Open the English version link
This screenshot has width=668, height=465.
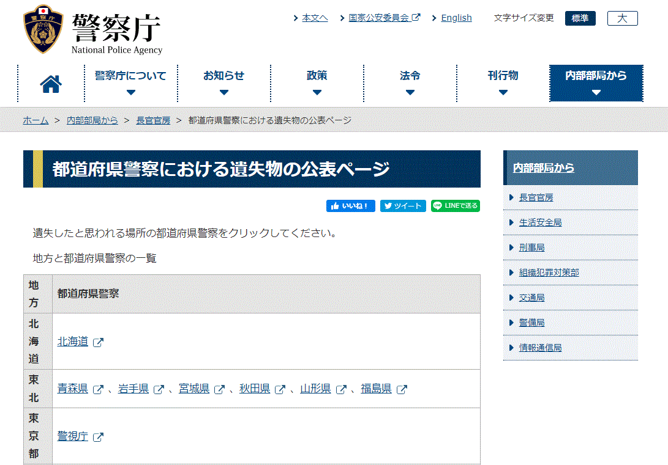click(x=456, y=18)
